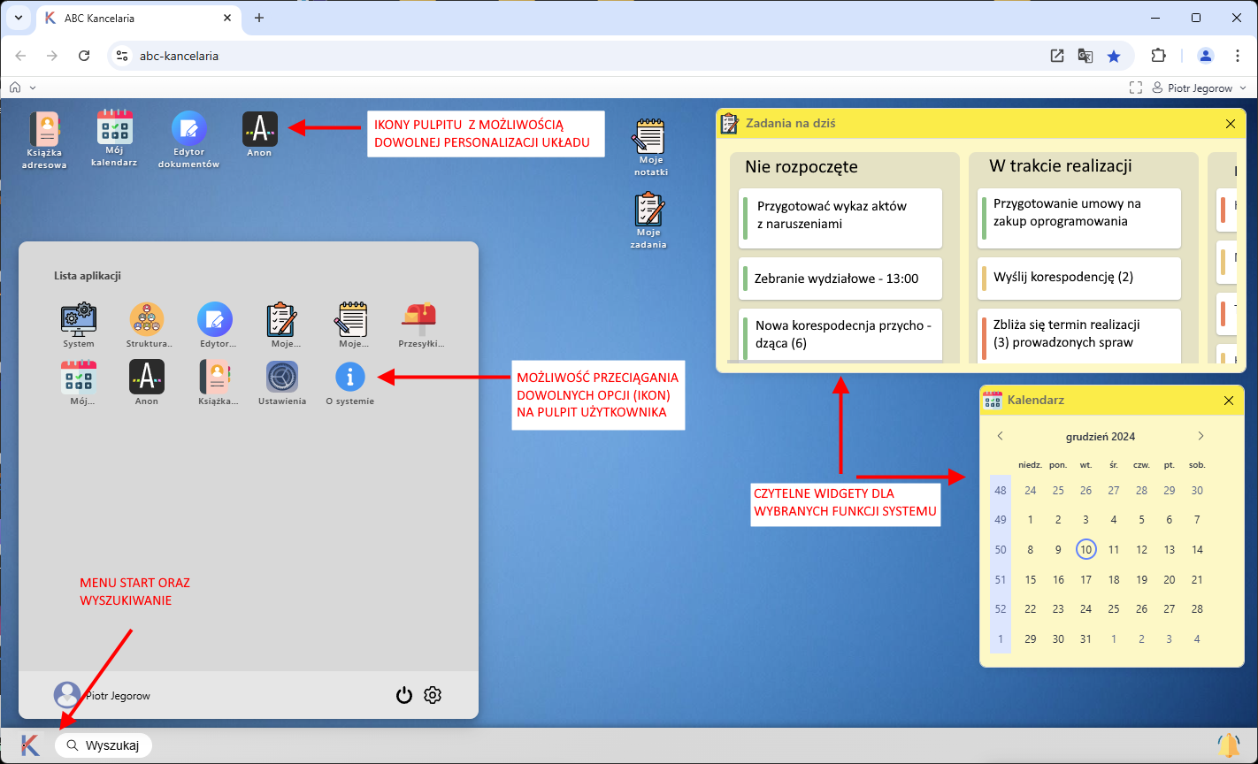This screenshot has width=1258, height=764.
Task: Click week number 50 in calendar
Action: pyautogui.click(x=1001, y=549)
